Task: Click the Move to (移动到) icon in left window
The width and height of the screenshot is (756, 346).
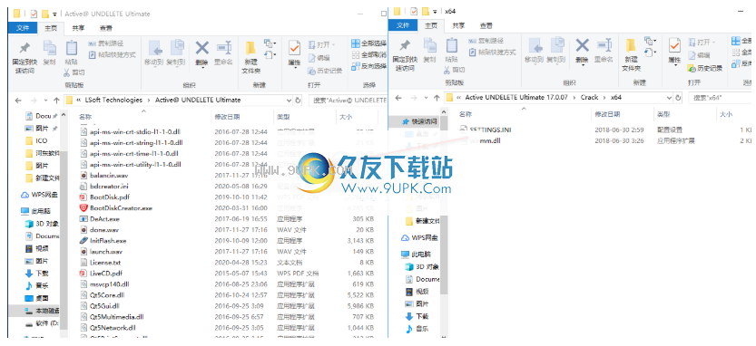Action: (x=154, y=49)
